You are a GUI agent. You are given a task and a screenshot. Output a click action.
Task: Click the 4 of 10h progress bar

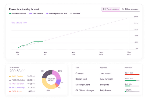point(132,86)
